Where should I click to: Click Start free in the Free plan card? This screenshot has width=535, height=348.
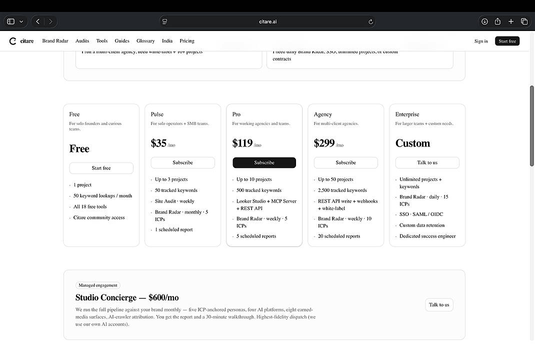click(101, 168)
